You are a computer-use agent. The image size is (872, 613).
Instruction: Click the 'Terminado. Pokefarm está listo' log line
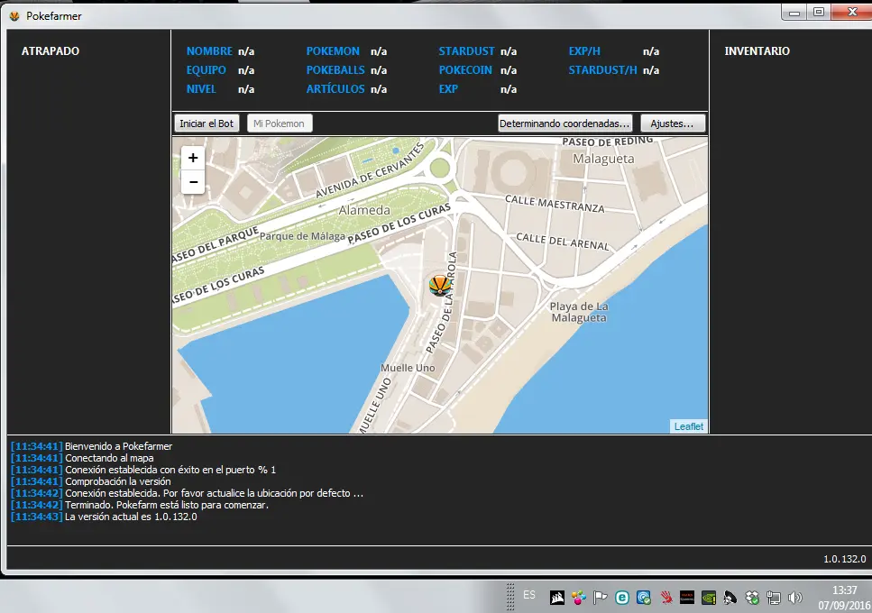click(x=167, y=505)
